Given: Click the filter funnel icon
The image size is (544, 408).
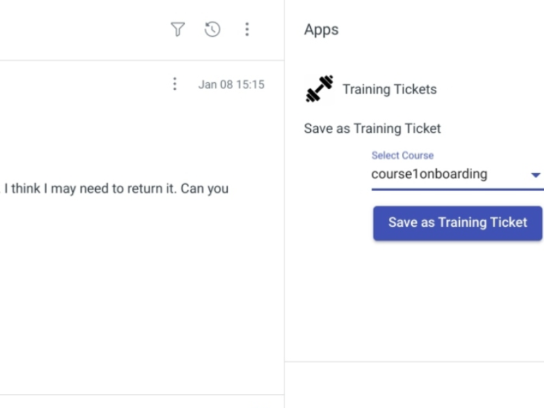Looking at the screenshot, I should click(x=177, y=29).
